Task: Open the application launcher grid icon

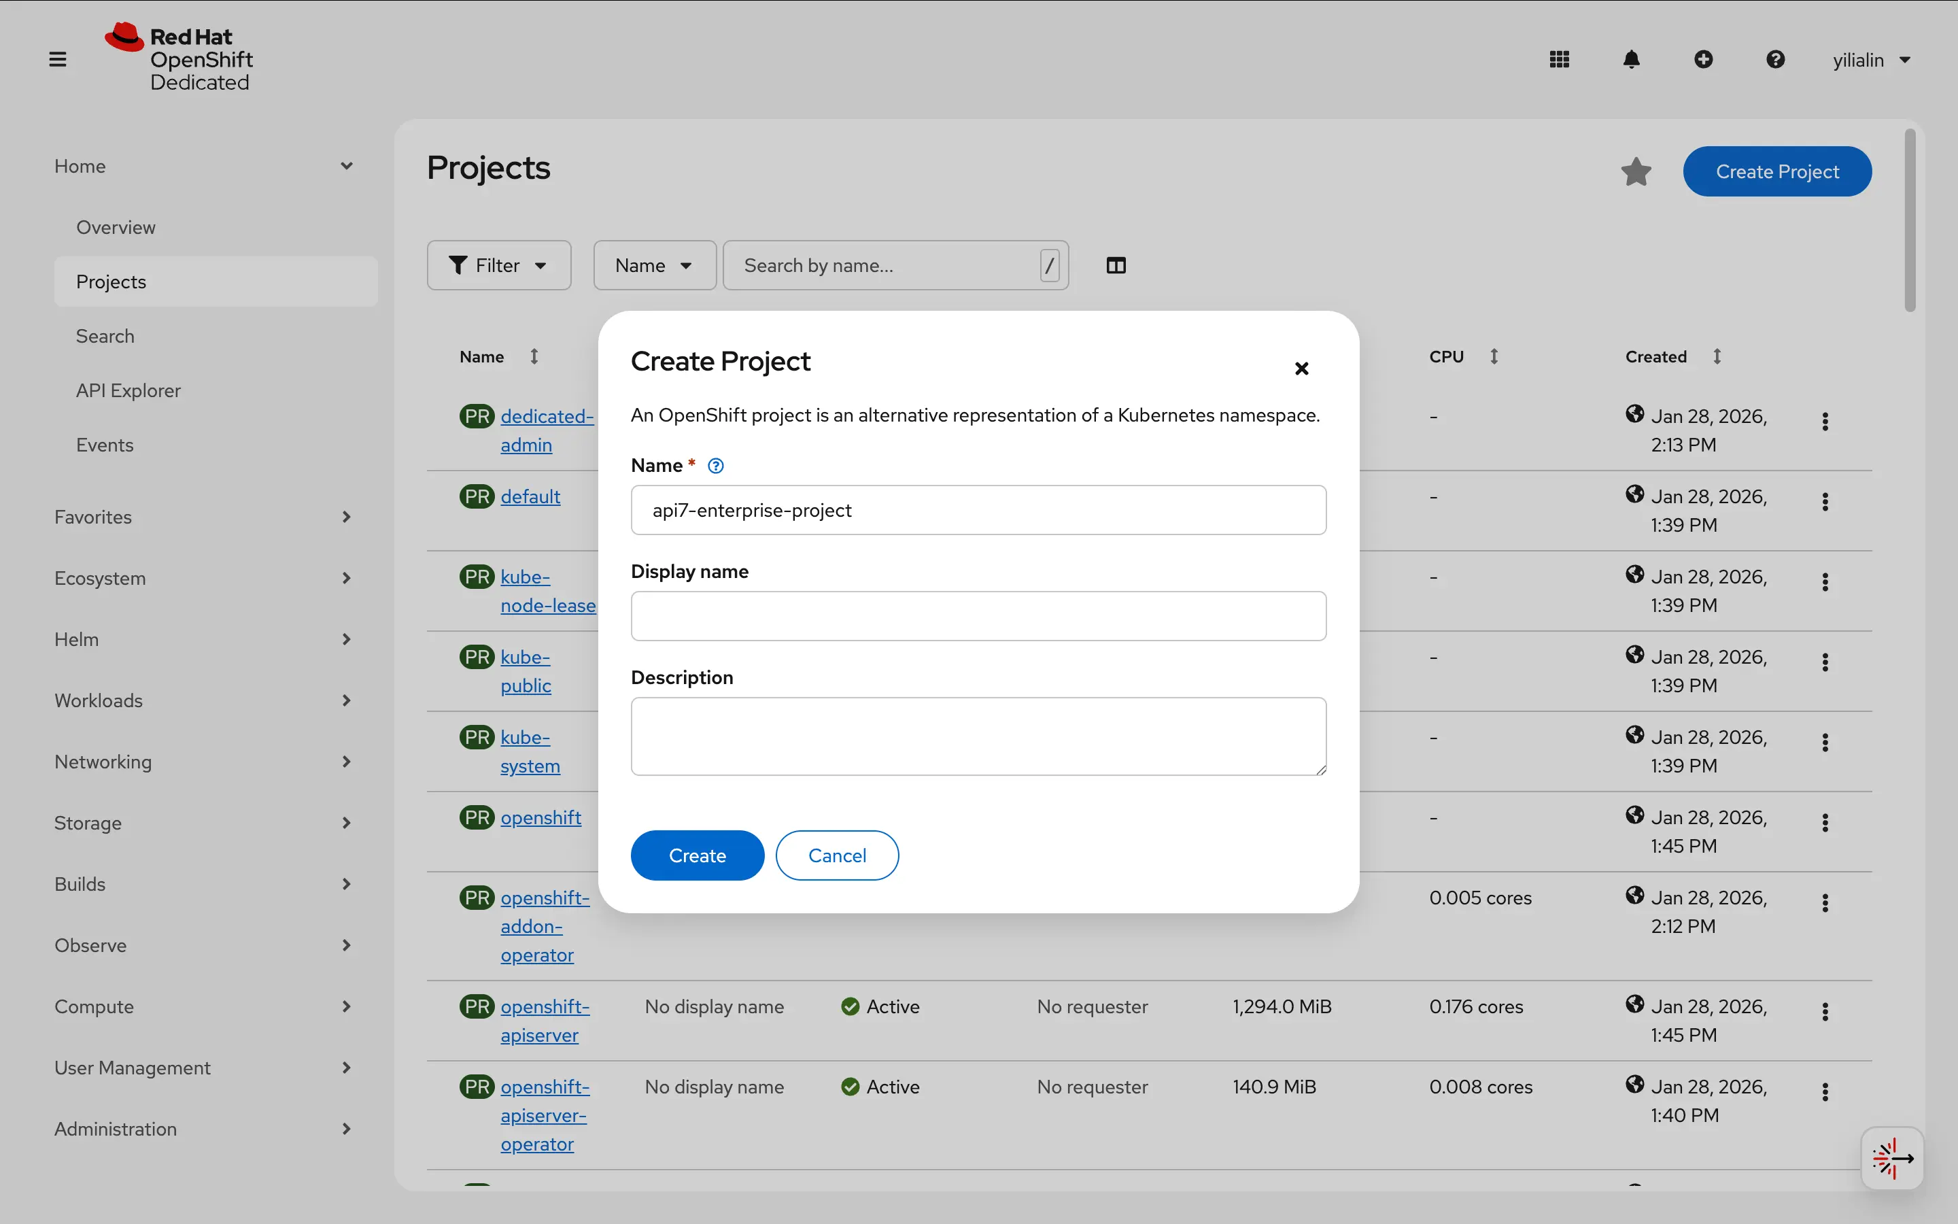Action: 1558,58
